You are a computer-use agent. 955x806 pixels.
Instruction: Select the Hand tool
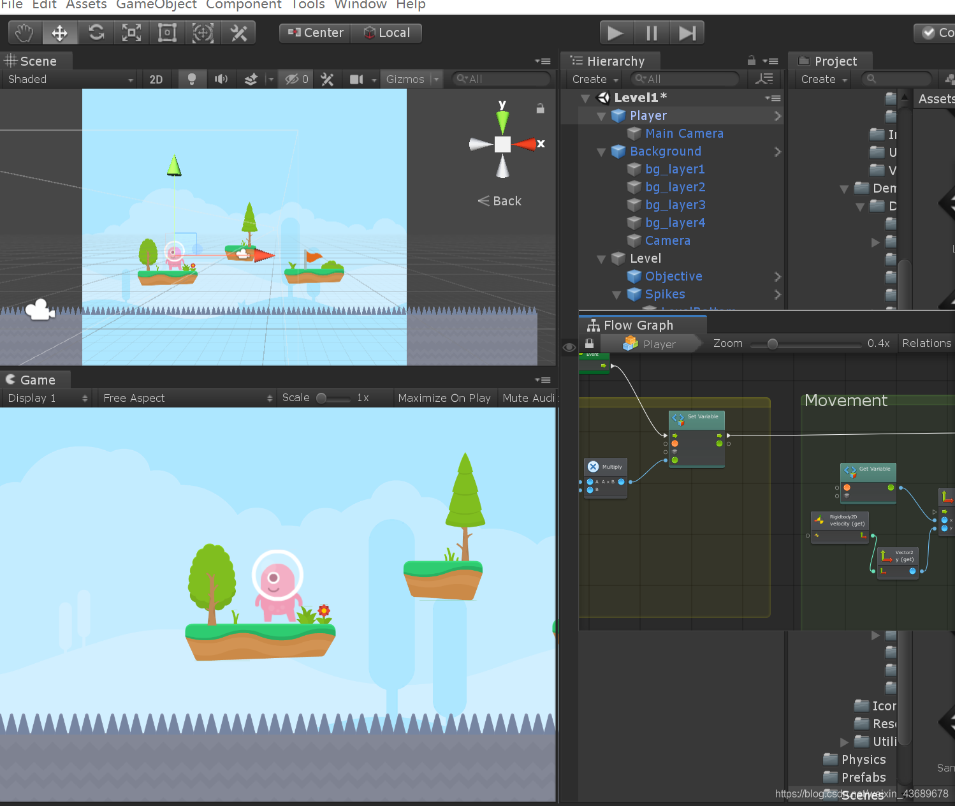point(25,33)
